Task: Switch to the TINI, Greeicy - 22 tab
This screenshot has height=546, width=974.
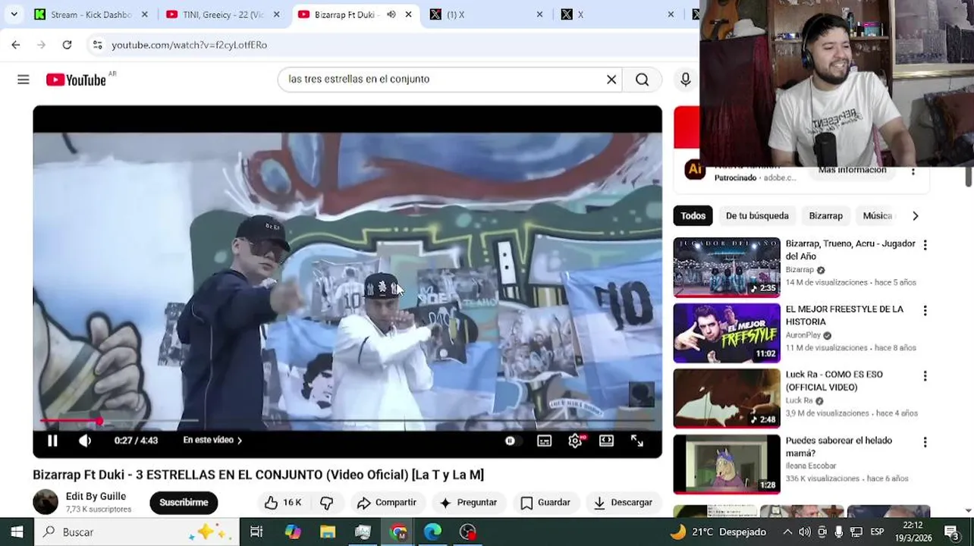Action: click(224, 14)
